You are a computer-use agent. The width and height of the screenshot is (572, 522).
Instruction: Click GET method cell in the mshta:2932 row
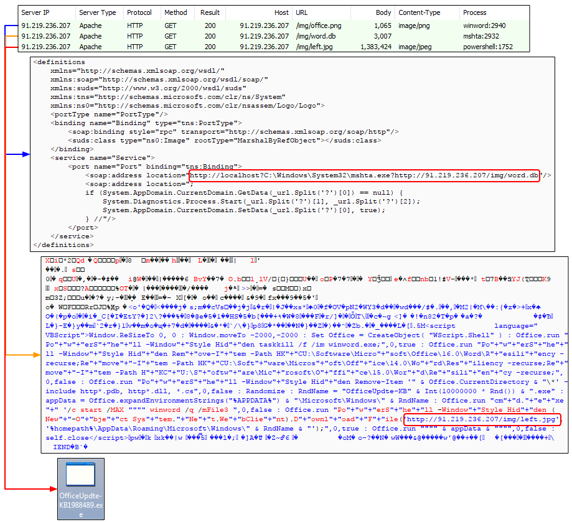[x=171, y=36]
